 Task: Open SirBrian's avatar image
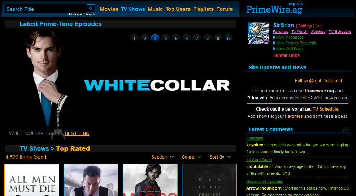click(x=259, y=33)
